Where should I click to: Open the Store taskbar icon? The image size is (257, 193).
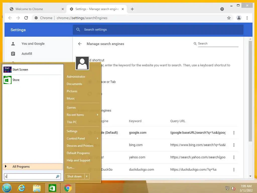pyautogui.click(x=52, y=188)
